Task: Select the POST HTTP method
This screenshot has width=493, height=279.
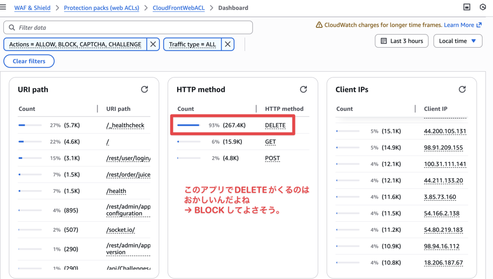Action: pos(272,158)
